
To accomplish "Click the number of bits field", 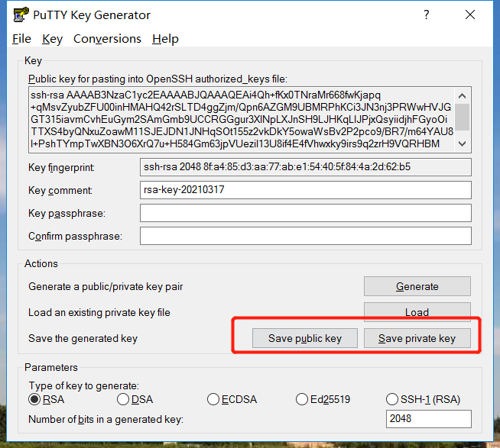I will 429,419.
